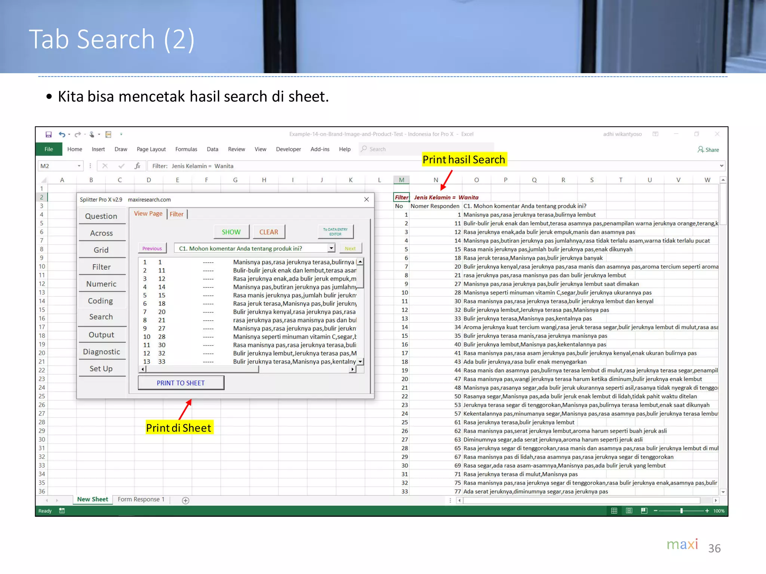766x574 pixels.
Task: Click the PRINT TO SHEET button
Action: 181,383
